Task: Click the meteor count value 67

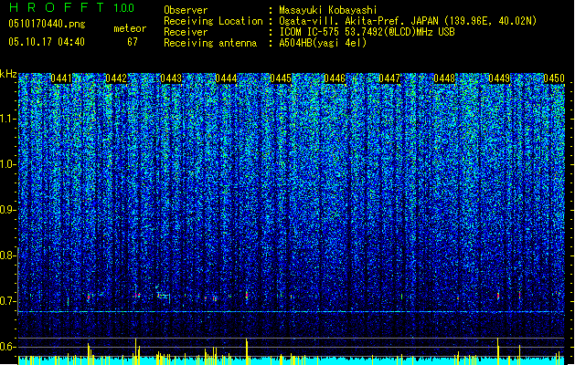Action: [x=133, y=42]
